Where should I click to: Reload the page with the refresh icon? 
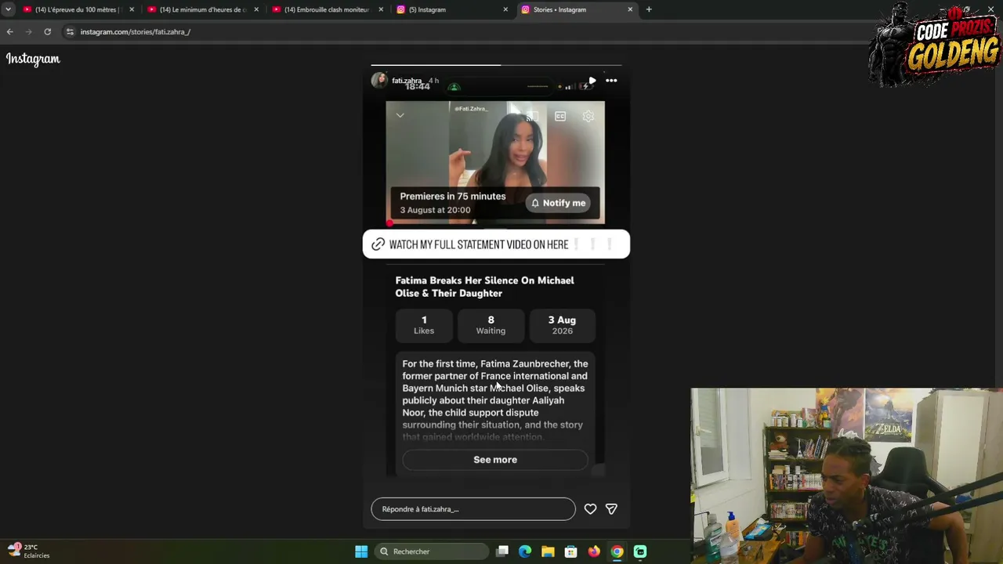coord(48,32)
